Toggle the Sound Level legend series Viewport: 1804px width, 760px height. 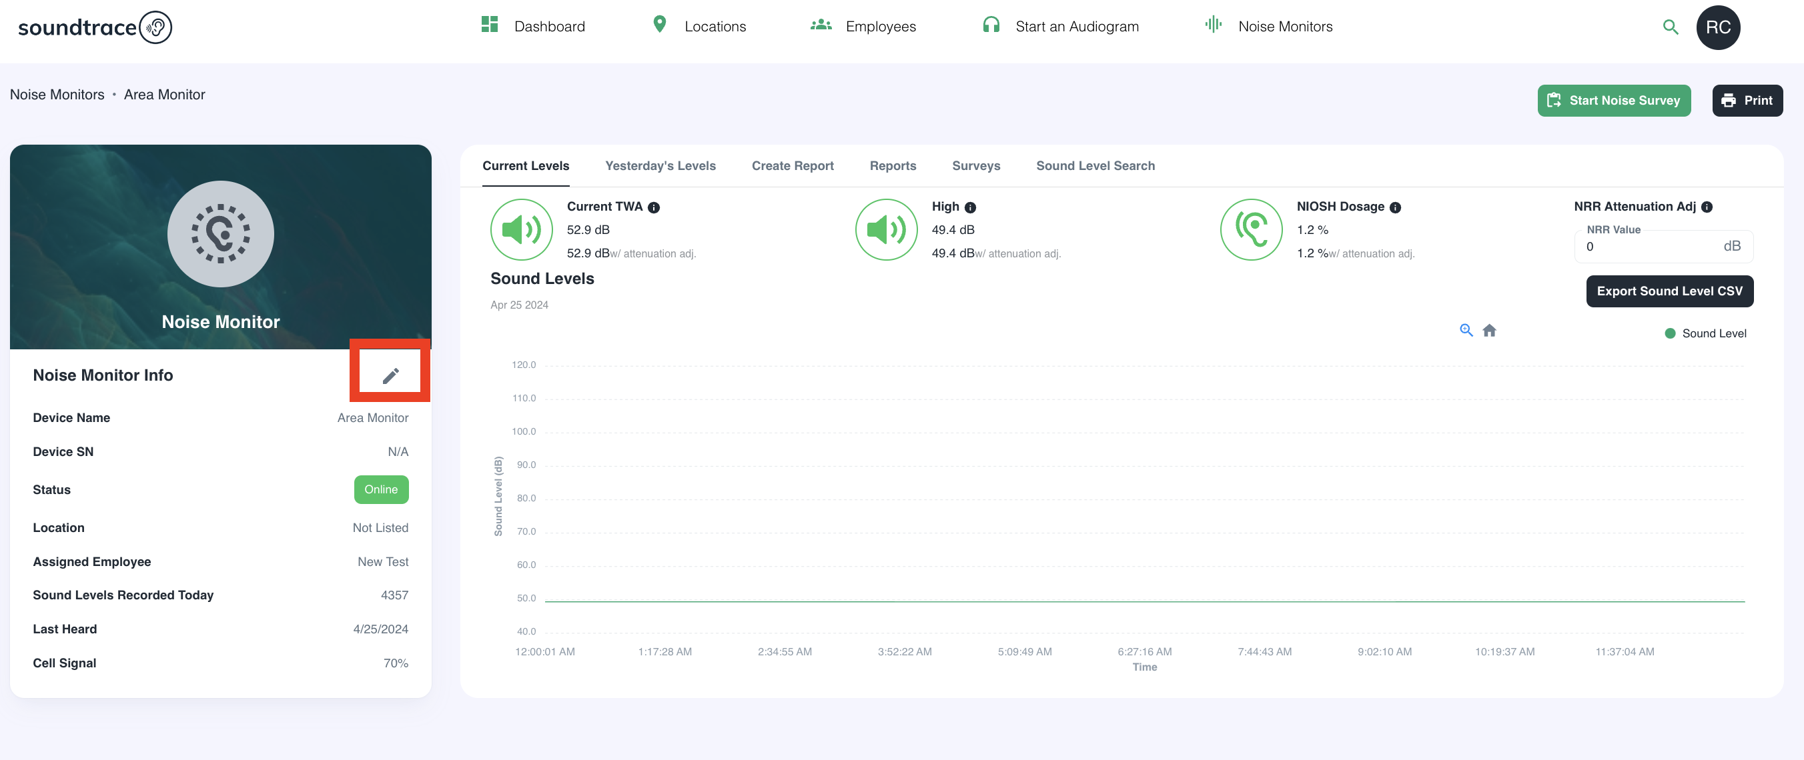[1705, 333]
